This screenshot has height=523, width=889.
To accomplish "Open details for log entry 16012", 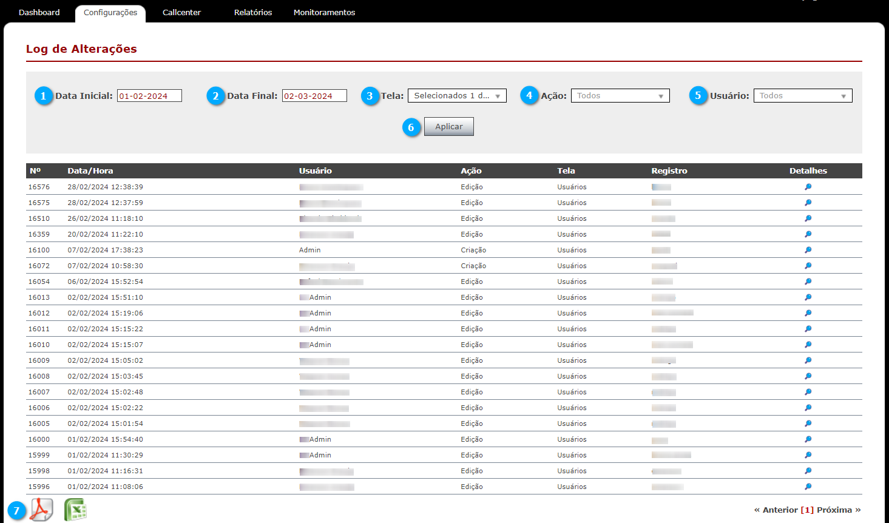I will point(808,313).
